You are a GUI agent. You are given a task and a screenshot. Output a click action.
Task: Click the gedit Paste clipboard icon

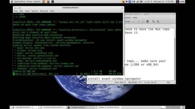147,21
